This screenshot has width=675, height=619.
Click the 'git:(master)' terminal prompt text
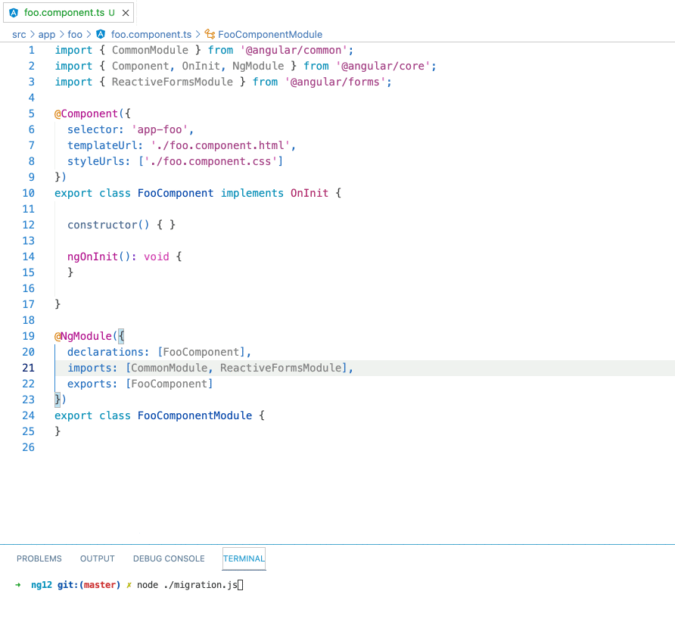[x=89, y=585]
